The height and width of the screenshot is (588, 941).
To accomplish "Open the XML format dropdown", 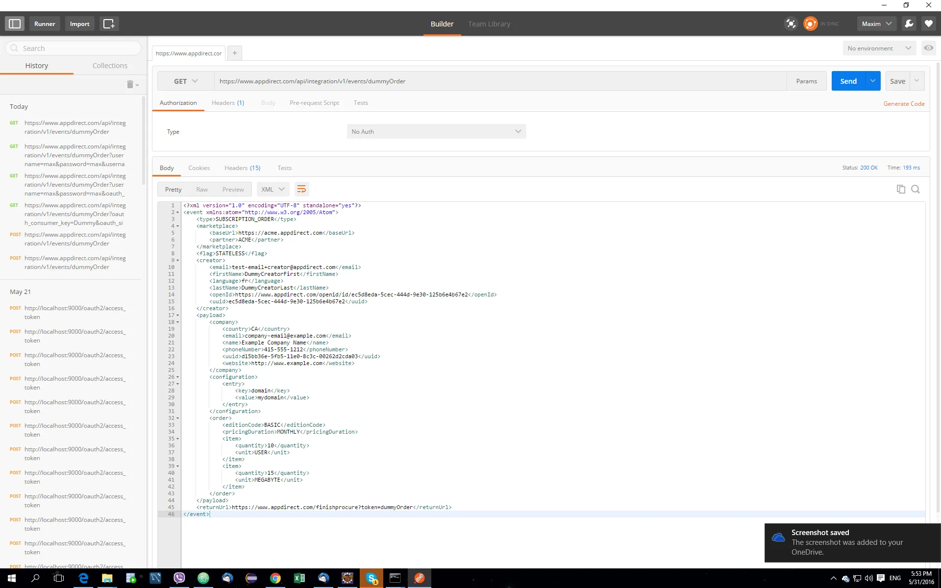I will (x=272, y=189).
